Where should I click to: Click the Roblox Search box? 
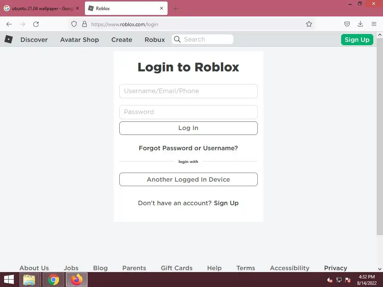click(202, 39)
